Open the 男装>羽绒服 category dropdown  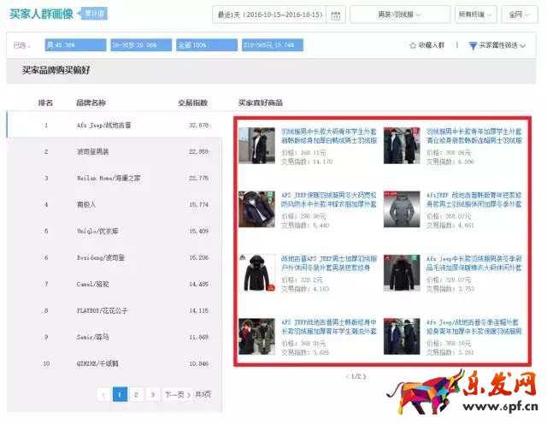tap(412, 15)
